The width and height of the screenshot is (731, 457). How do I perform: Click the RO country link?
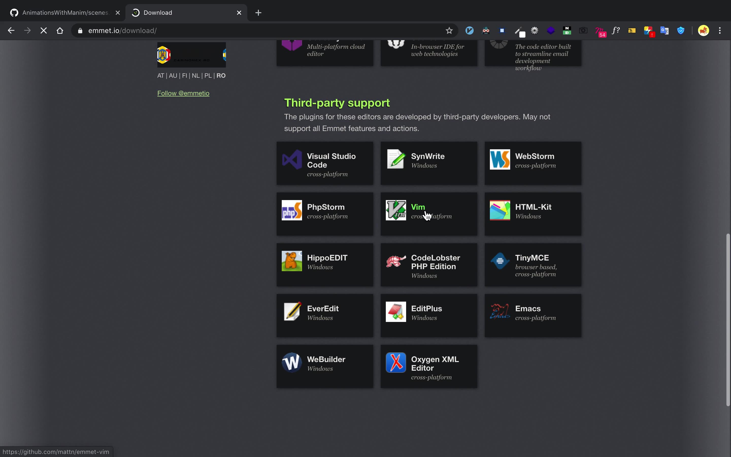(x=221, y=76)
